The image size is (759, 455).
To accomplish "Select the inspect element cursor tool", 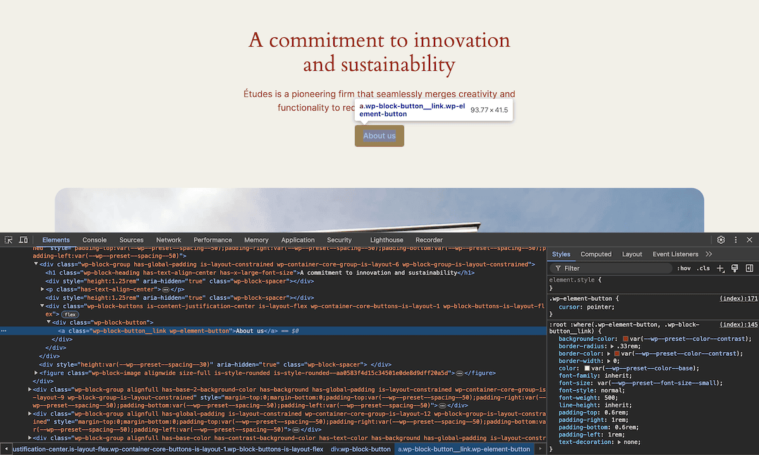I will pyautogui.click(x=8, y=240).
